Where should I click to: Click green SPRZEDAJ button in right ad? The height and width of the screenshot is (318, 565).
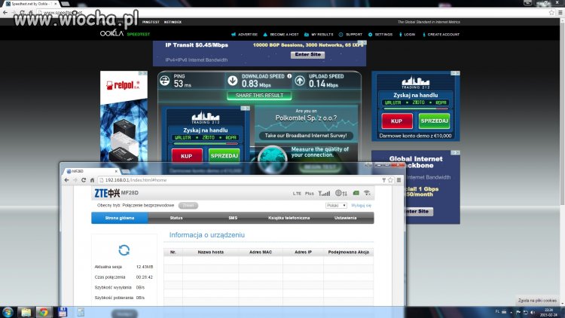click(434, 121)
